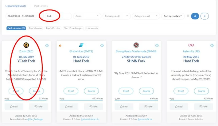
Task: Click the keyword field containing 'fork'
Action: [58, 16]
